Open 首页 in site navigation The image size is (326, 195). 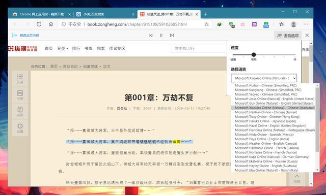(x=49, y=48)
